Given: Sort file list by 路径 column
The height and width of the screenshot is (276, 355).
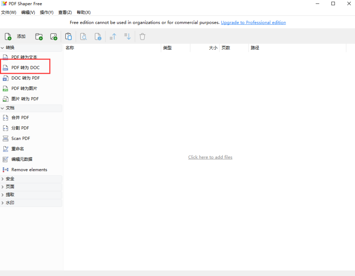Looking at the screenshot, I should (x=297, y=48).
